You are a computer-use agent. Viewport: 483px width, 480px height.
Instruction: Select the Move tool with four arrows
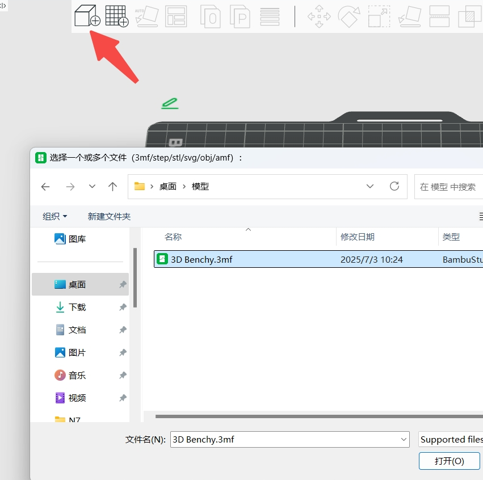point(319,16)
